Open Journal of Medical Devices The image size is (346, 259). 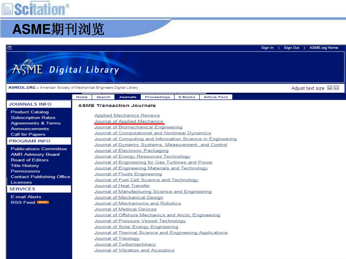(x=125, y=209)
